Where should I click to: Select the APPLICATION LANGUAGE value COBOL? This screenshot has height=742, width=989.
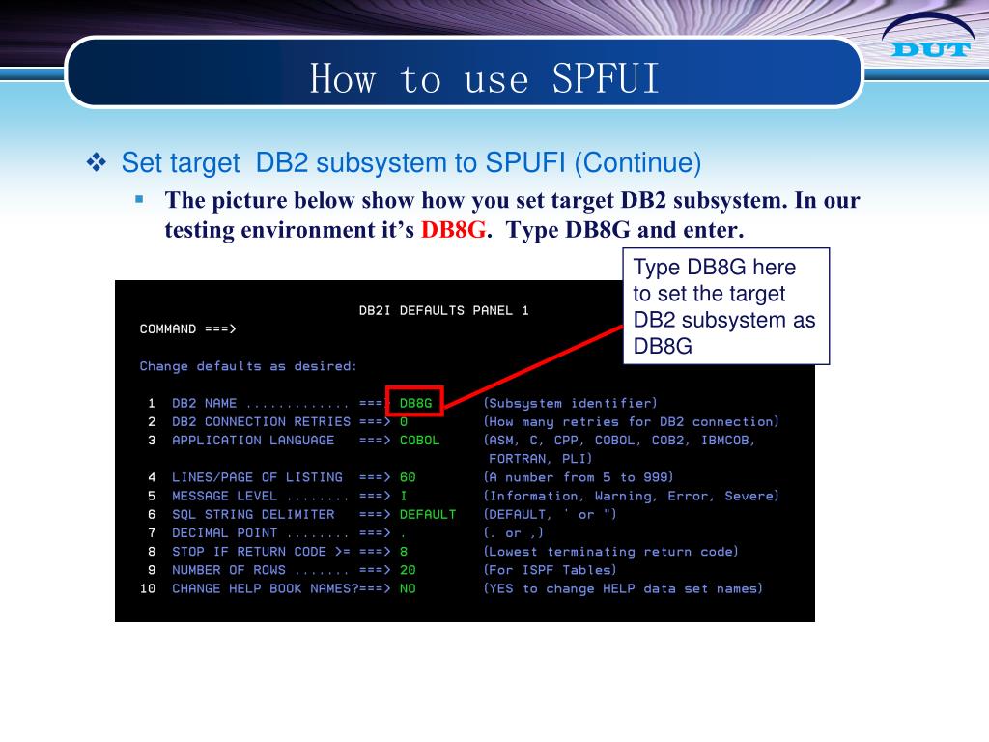(x=419, y=440)
